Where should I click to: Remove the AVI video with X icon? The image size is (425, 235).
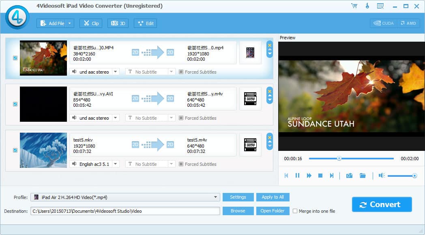[270, 91]
